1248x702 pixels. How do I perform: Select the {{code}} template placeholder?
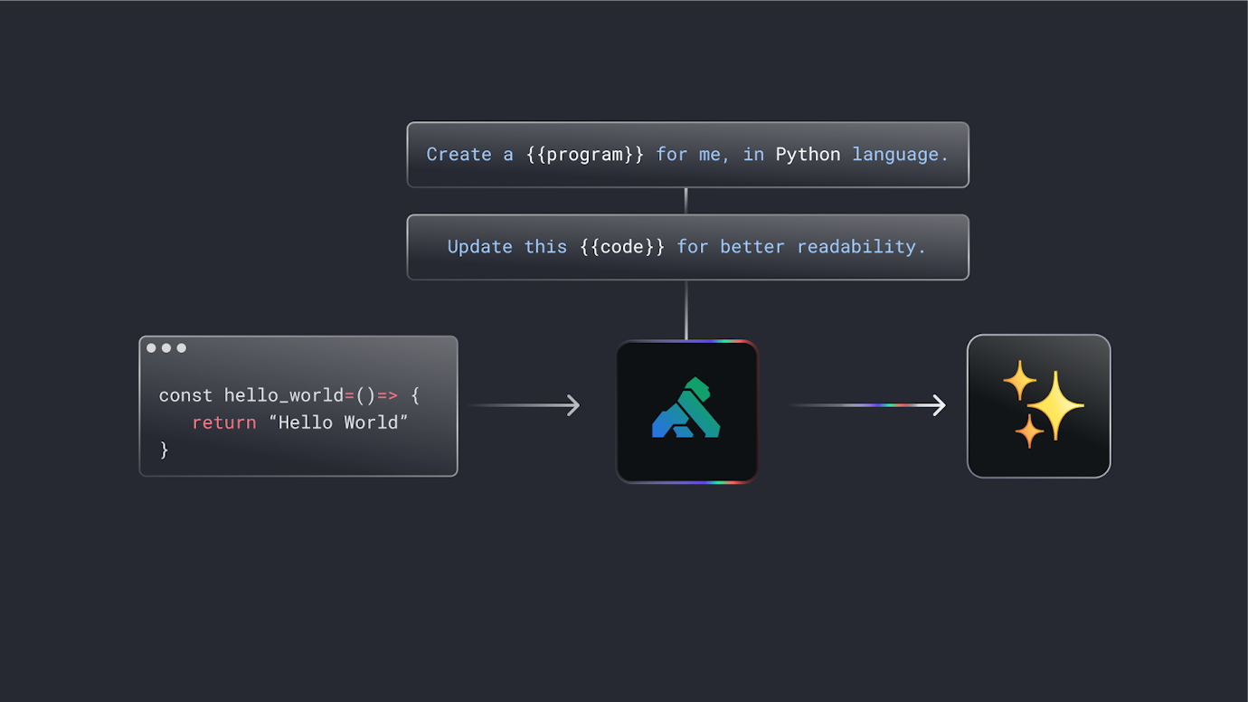click(x=622, y=247)
